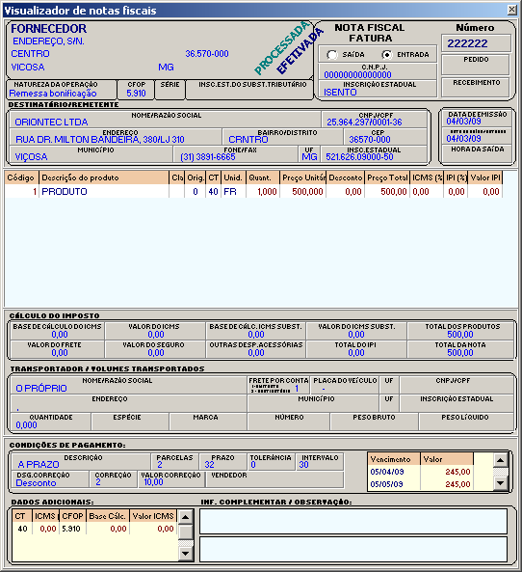This screenshot has height=572, width=522.
Task: Click the transporter name O PRÓPRIO
Action: click(41, 388)
